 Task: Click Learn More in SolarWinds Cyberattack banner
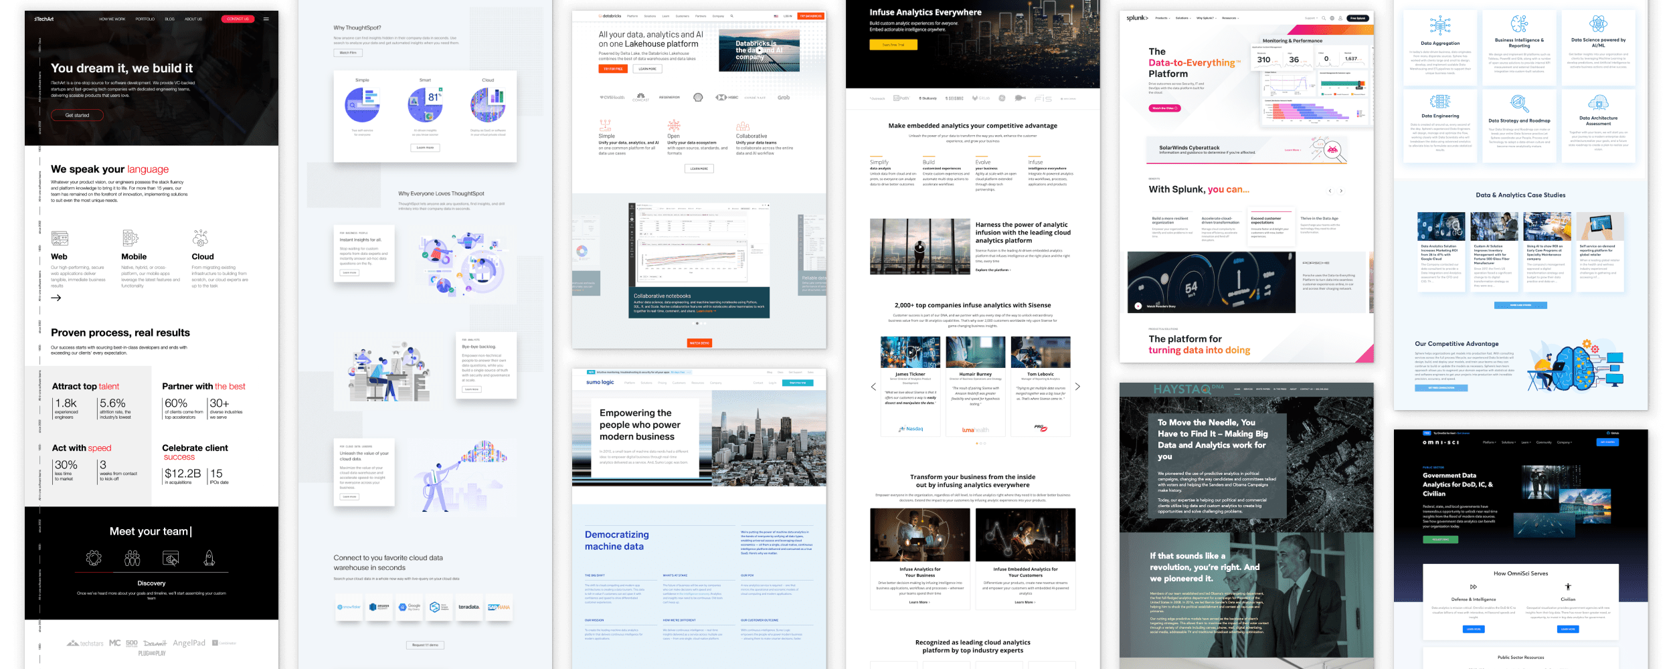(1292, 150)
